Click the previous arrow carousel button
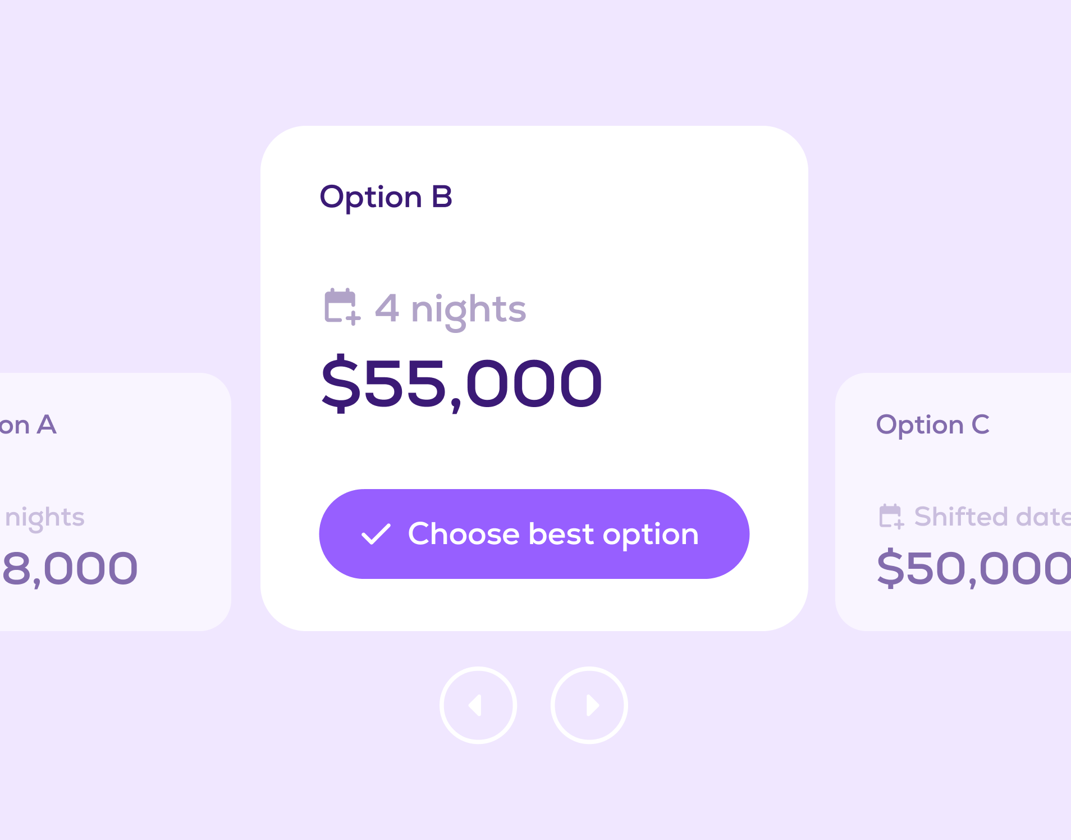 click(478, 705)
